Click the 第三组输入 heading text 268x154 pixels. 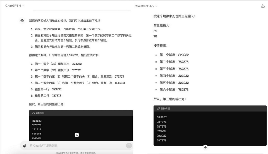pos(162,25)
